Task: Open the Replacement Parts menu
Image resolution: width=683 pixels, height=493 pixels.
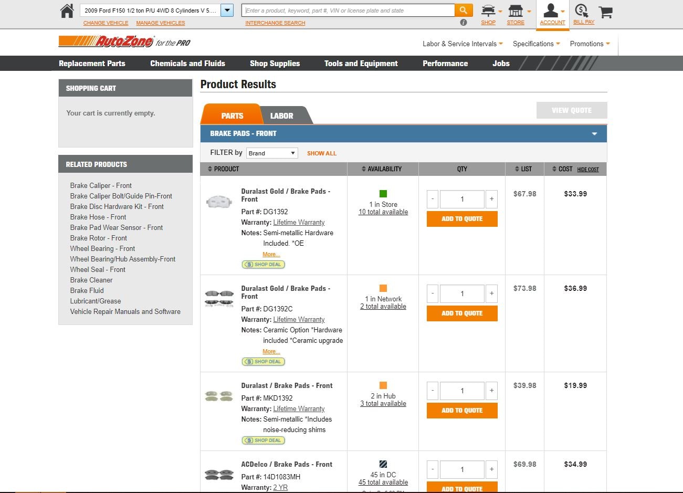Action: (x=93, y=63)
